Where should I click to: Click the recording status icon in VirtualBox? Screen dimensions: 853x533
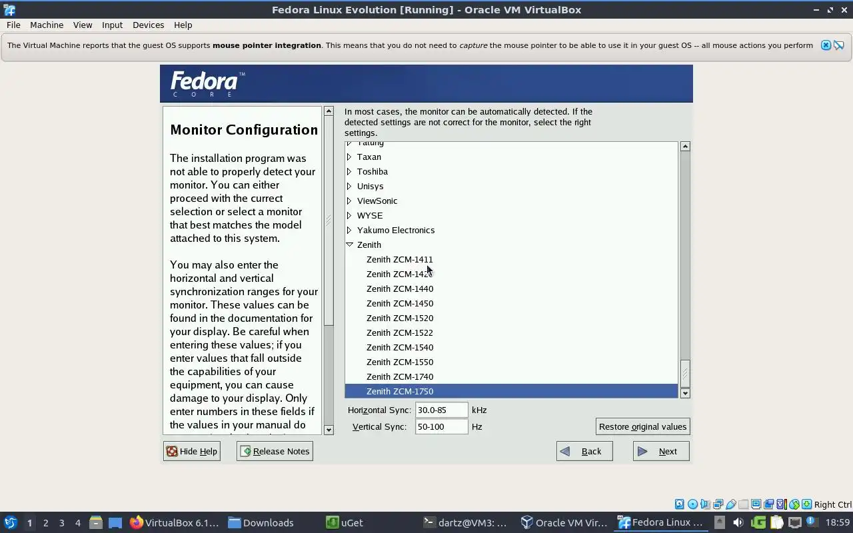(x=768, y=504)
